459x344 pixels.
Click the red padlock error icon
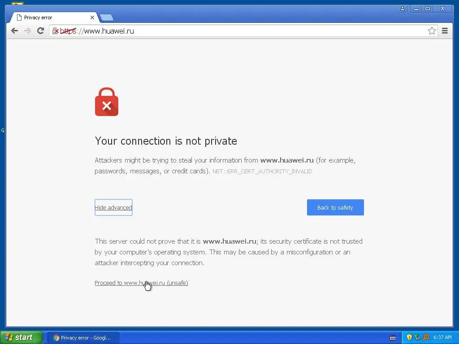coord(107,102)
